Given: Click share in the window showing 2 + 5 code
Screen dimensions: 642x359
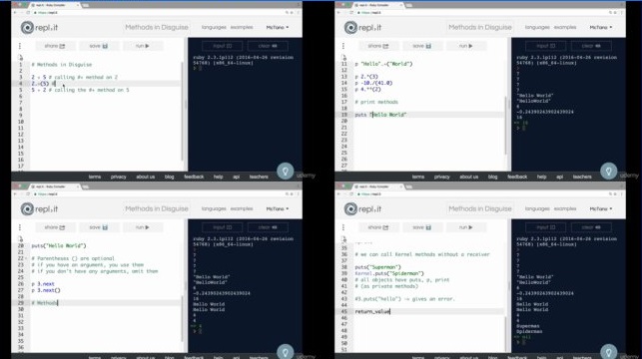Looking at the screenshot, I should click(x=55, y=46).
